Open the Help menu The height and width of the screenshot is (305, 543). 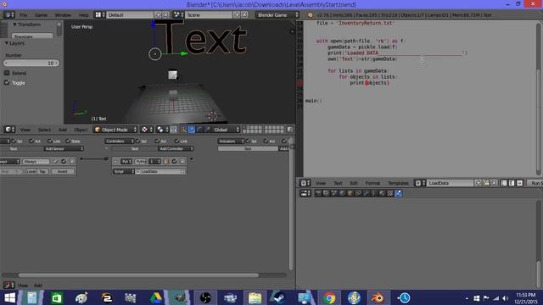point(83,15)
